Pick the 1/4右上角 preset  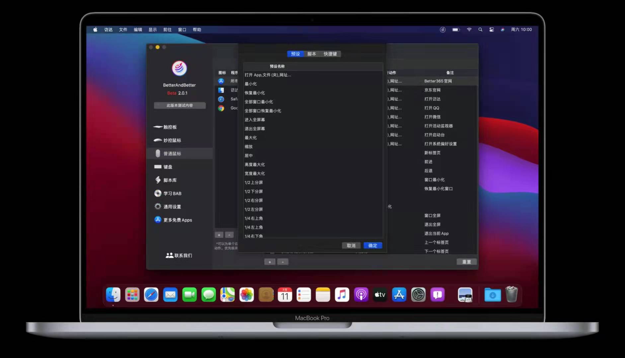pos(313,218)
